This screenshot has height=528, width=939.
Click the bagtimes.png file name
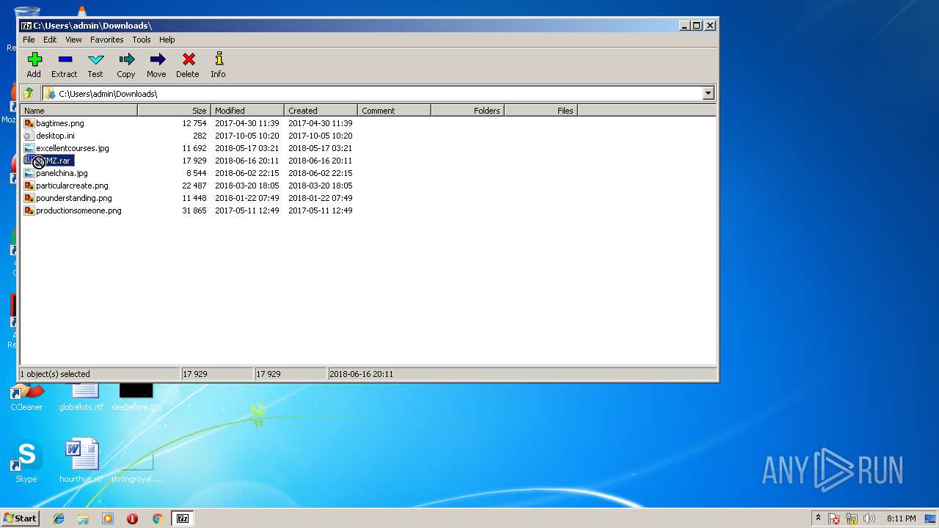(60, 123)
